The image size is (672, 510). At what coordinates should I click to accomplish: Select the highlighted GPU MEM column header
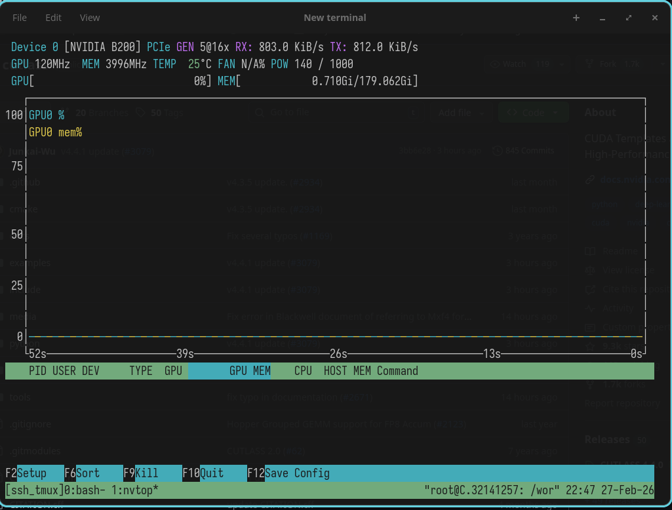pyautogui.click(x=249, y=371)
